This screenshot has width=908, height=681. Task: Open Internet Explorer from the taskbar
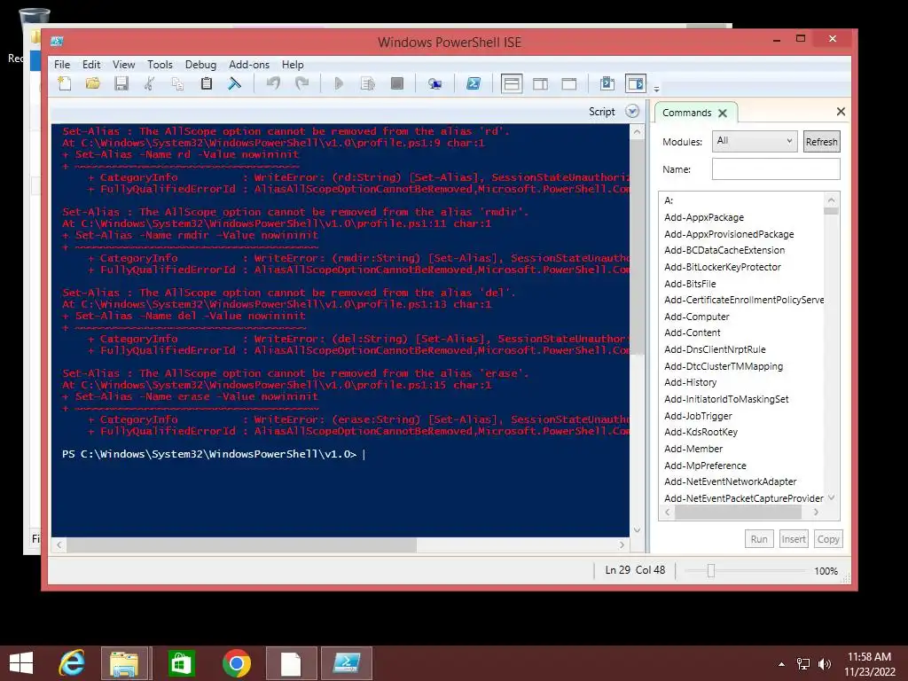point(72,663)
